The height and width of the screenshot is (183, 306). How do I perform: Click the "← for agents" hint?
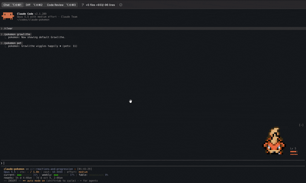[x=89, y=181]
